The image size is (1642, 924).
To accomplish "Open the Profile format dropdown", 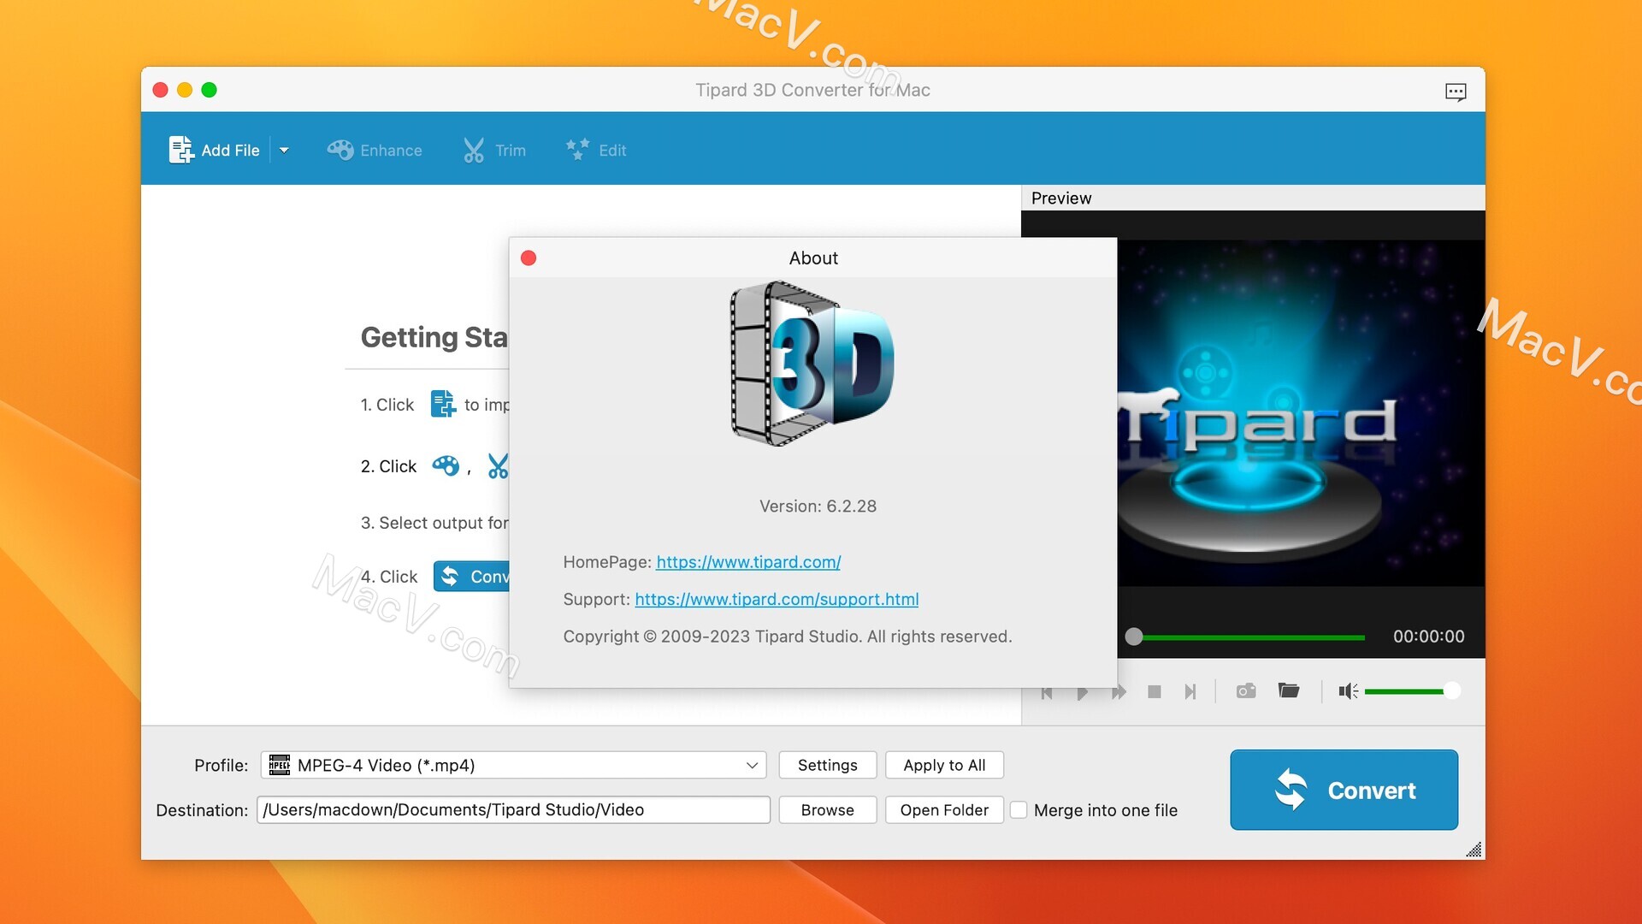I will tap(513, 765).
